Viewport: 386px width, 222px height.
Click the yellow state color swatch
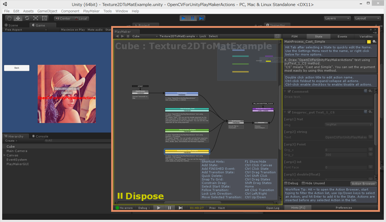[x=369, y=42]
